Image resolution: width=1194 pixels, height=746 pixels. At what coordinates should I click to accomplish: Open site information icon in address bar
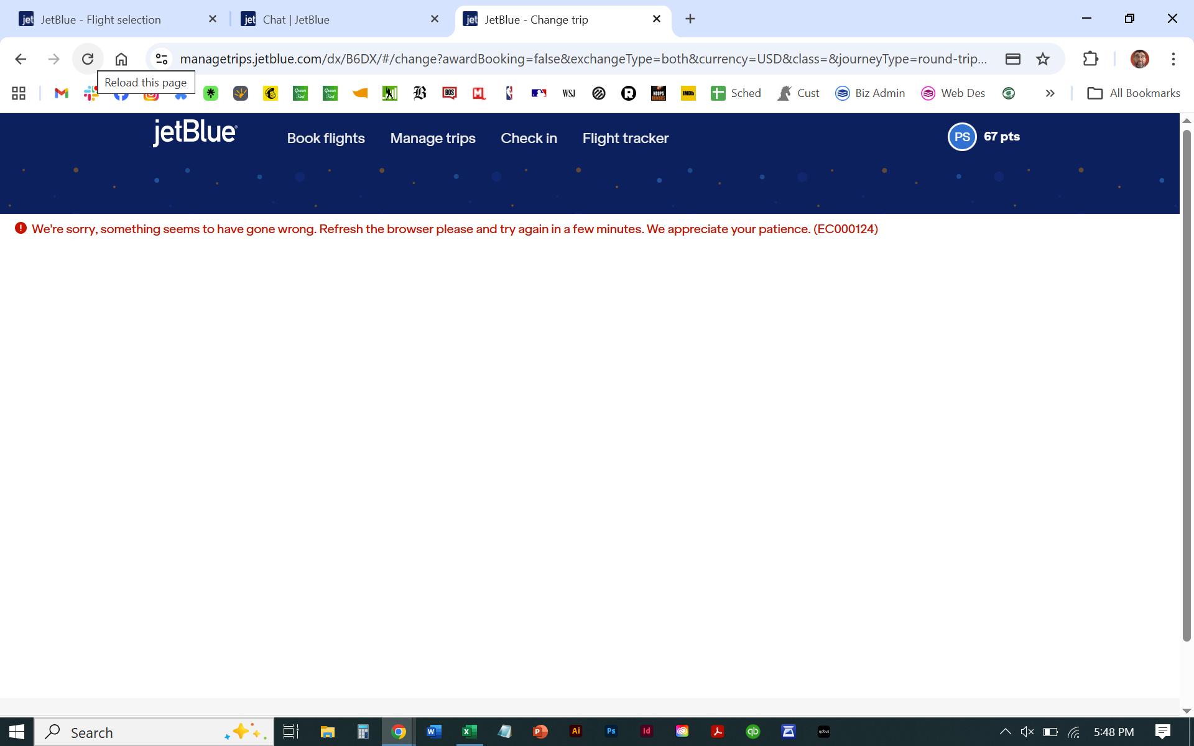pyautogui.click(x=162, y=59)
